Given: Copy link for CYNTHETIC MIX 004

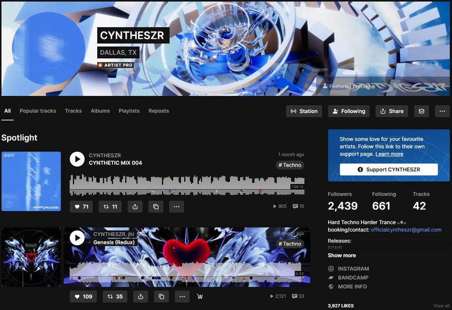Looking at the screenshot, I should pos(155,207).
